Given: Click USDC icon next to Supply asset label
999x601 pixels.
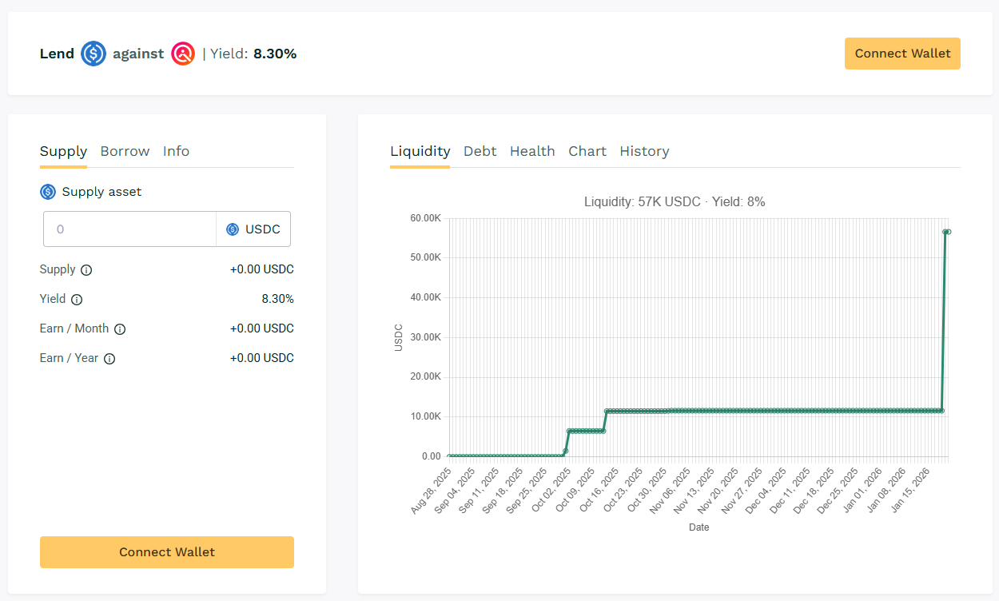Looking at the screenshot, I should (48, 192).
